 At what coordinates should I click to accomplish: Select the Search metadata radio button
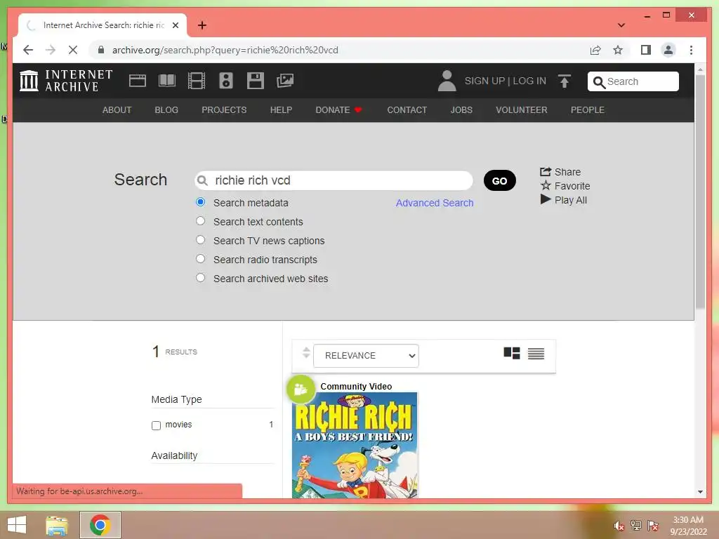200,202
